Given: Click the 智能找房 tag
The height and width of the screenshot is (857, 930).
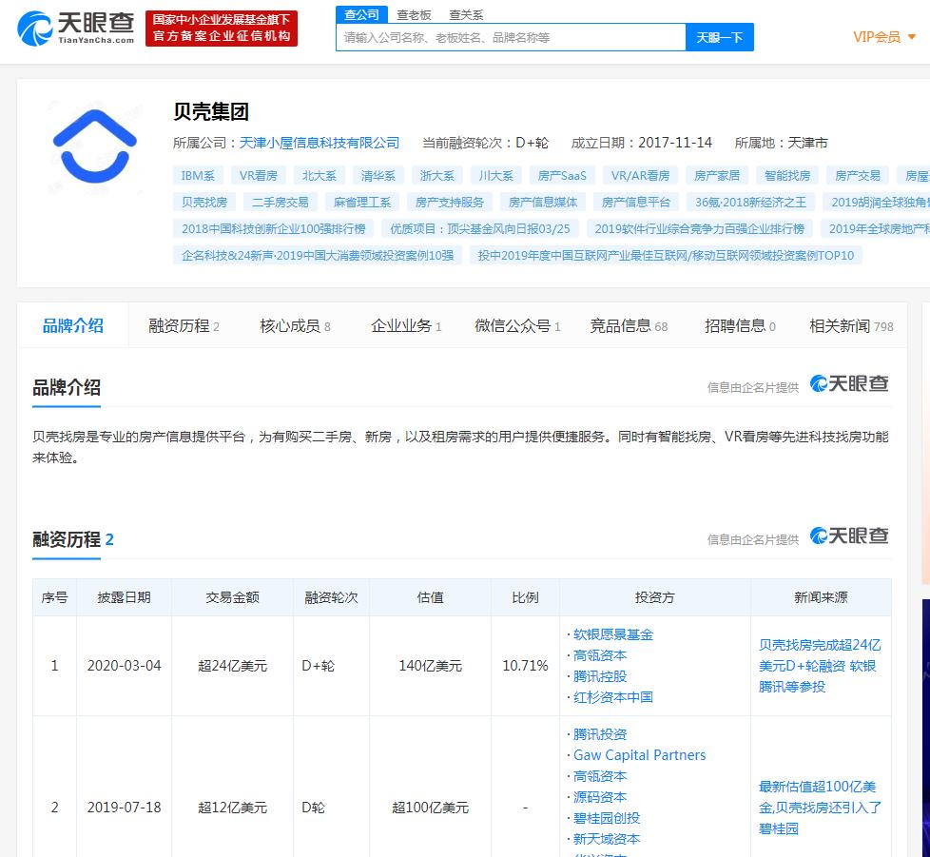Looking at the screenshot, I should click(x=787, y=176).
